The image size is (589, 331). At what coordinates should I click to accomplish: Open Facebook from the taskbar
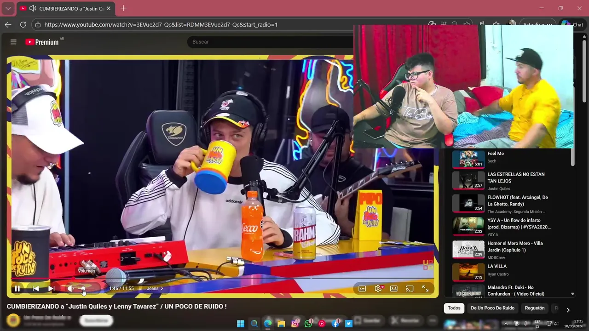[x=335, y=324]
